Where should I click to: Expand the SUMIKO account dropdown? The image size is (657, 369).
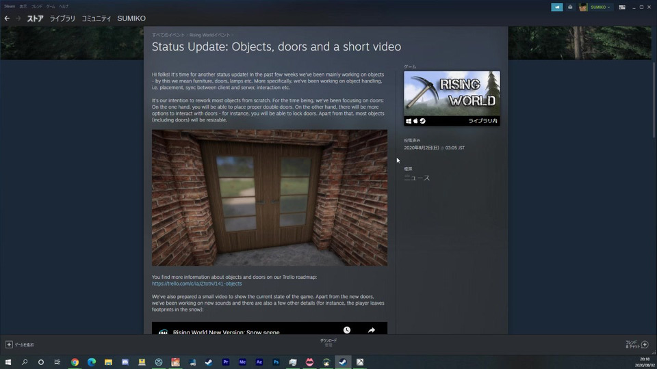[x=600, y=7]
